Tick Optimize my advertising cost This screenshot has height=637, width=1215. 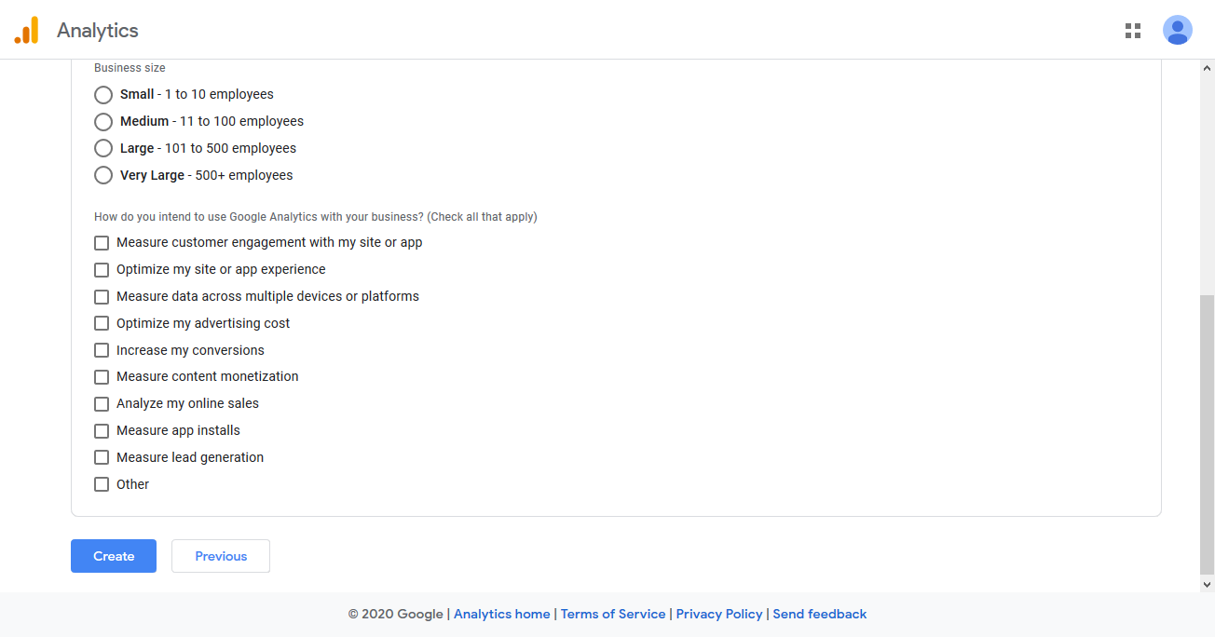pos(102,323)
